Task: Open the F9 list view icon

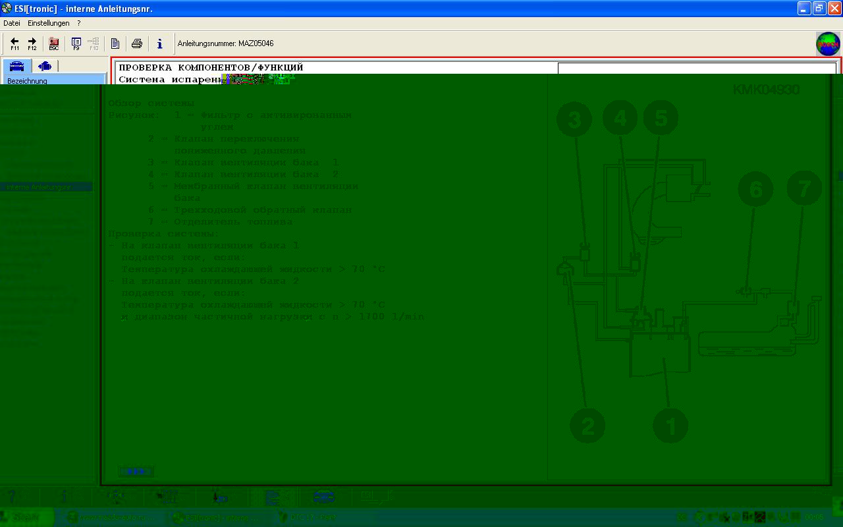Action: 76,43
